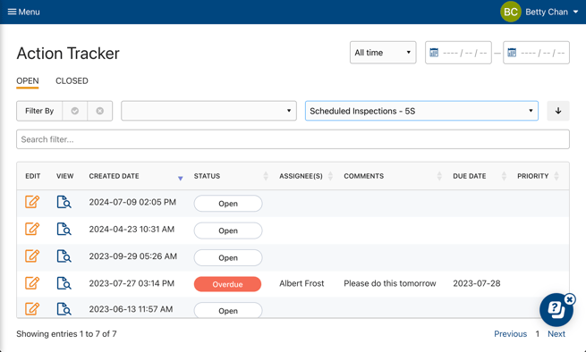
Task: Open the help chat widget
Action: tap(556, 310)
